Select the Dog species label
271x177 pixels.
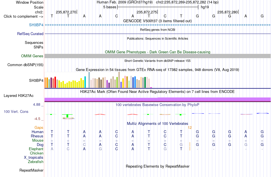click(40, 145)
